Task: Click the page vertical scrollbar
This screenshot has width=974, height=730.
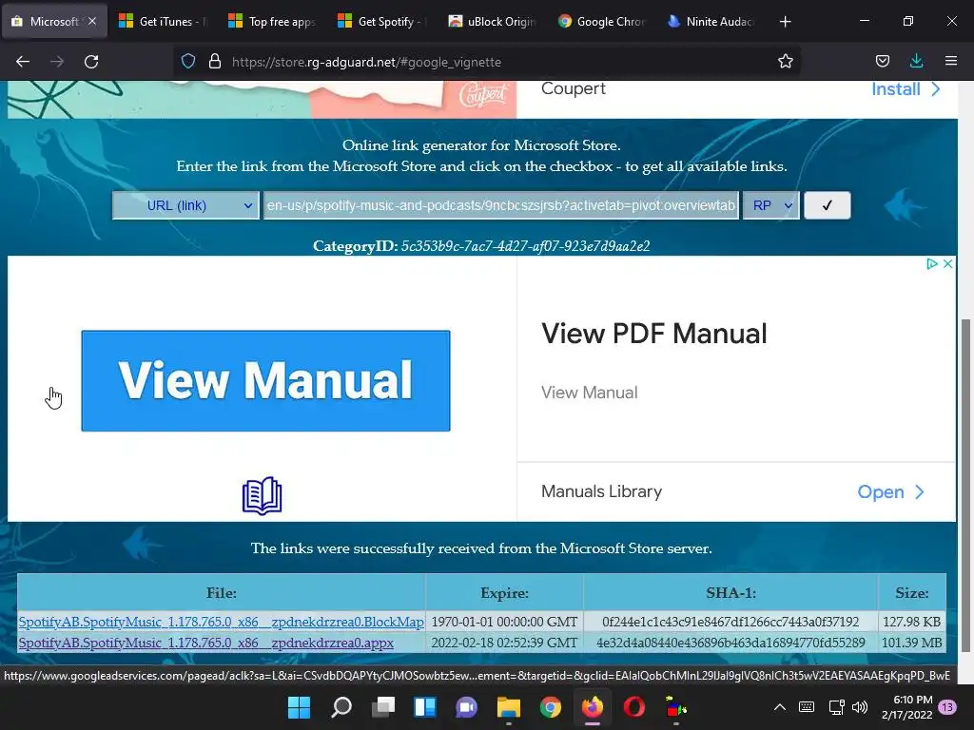Action: (x=964, y=484)
